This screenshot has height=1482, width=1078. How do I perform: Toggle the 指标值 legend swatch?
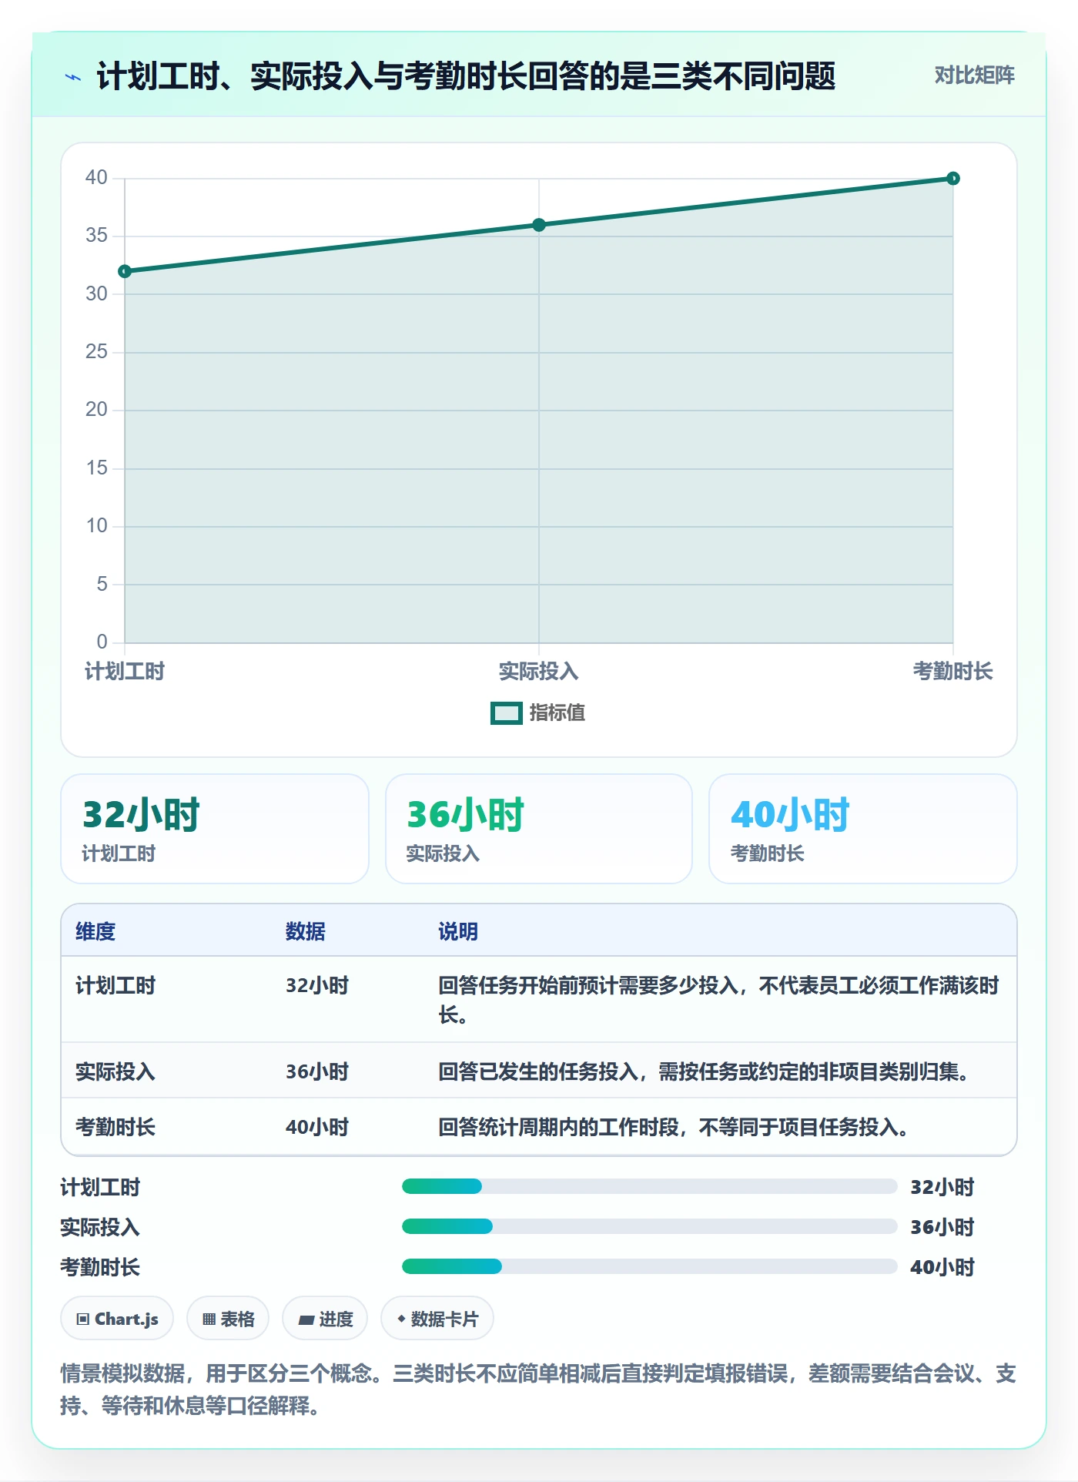pos(507,713)
